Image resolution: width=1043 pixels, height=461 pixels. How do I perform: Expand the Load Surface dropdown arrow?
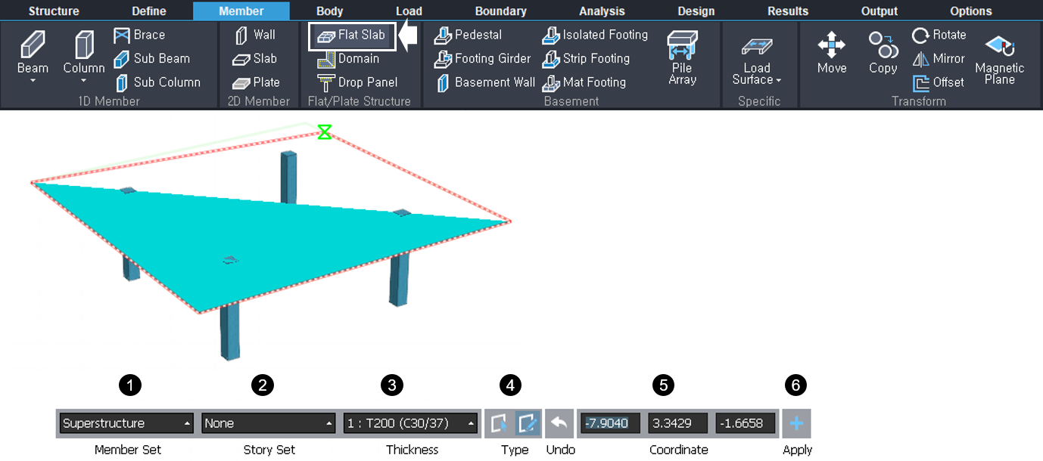point(778,80)
